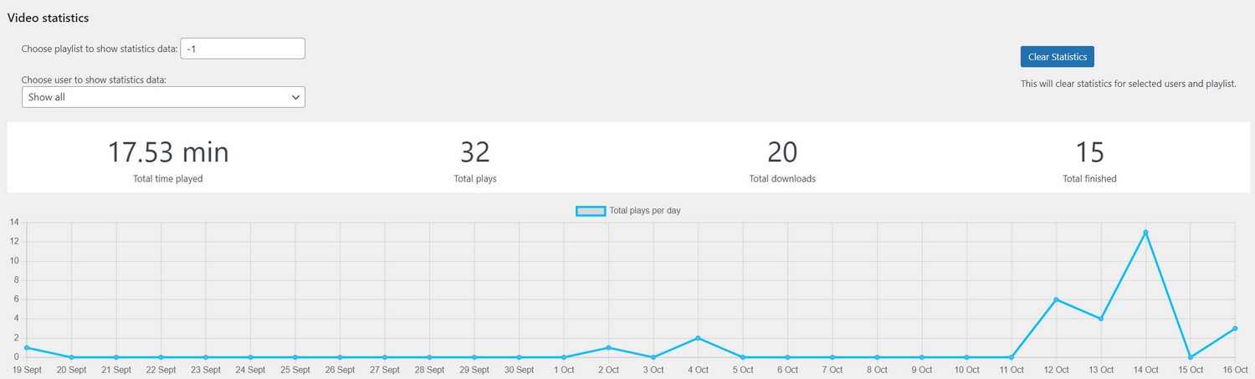Viewport: 1255px width, 379px height.
Task: Select the 17.53 min total time value
Action: coord(168,152)
